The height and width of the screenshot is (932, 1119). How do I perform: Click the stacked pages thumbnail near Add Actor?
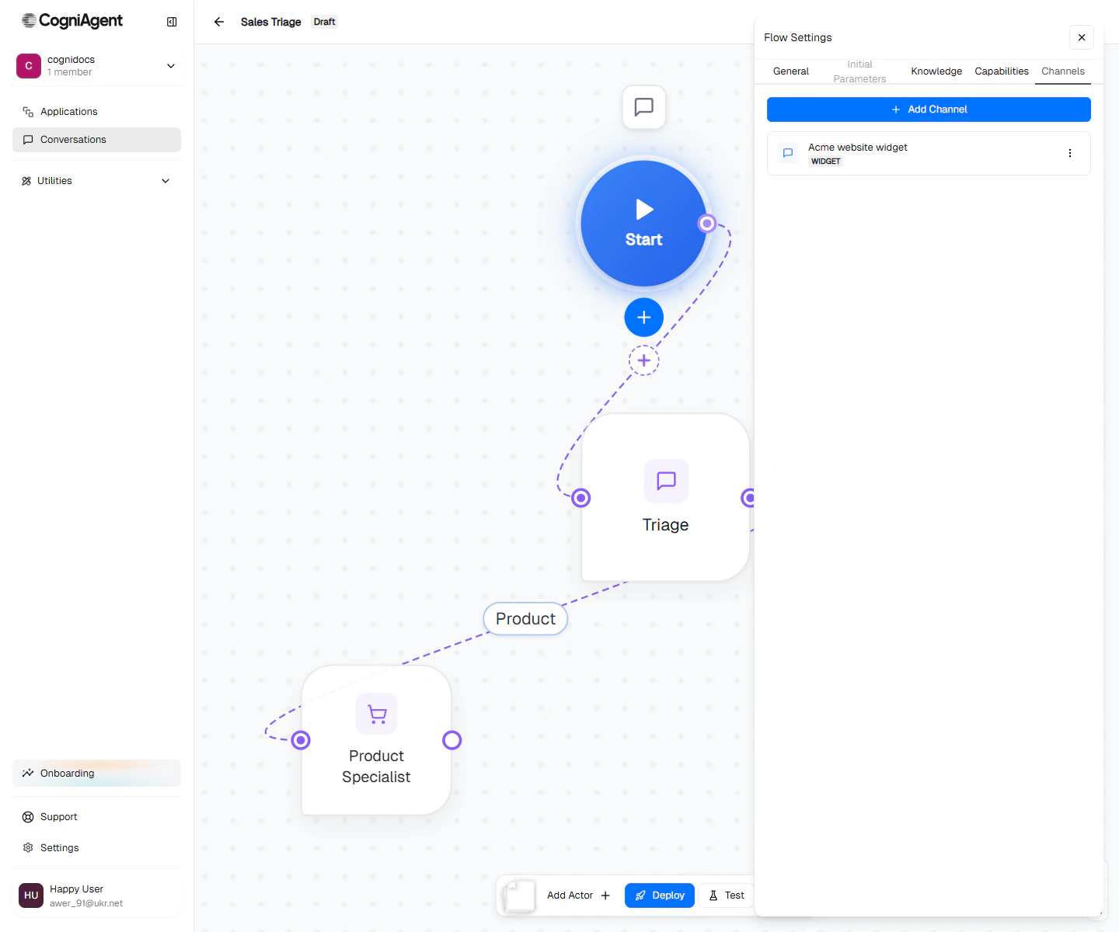(x=519, y=895)
